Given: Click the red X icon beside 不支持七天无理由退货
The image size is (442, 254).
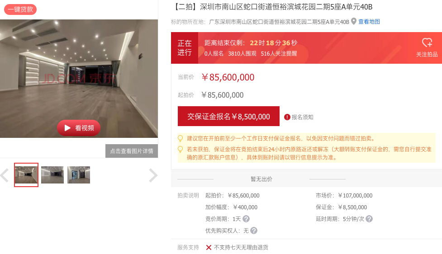Looking at the screenshot, I should [209, 248].
